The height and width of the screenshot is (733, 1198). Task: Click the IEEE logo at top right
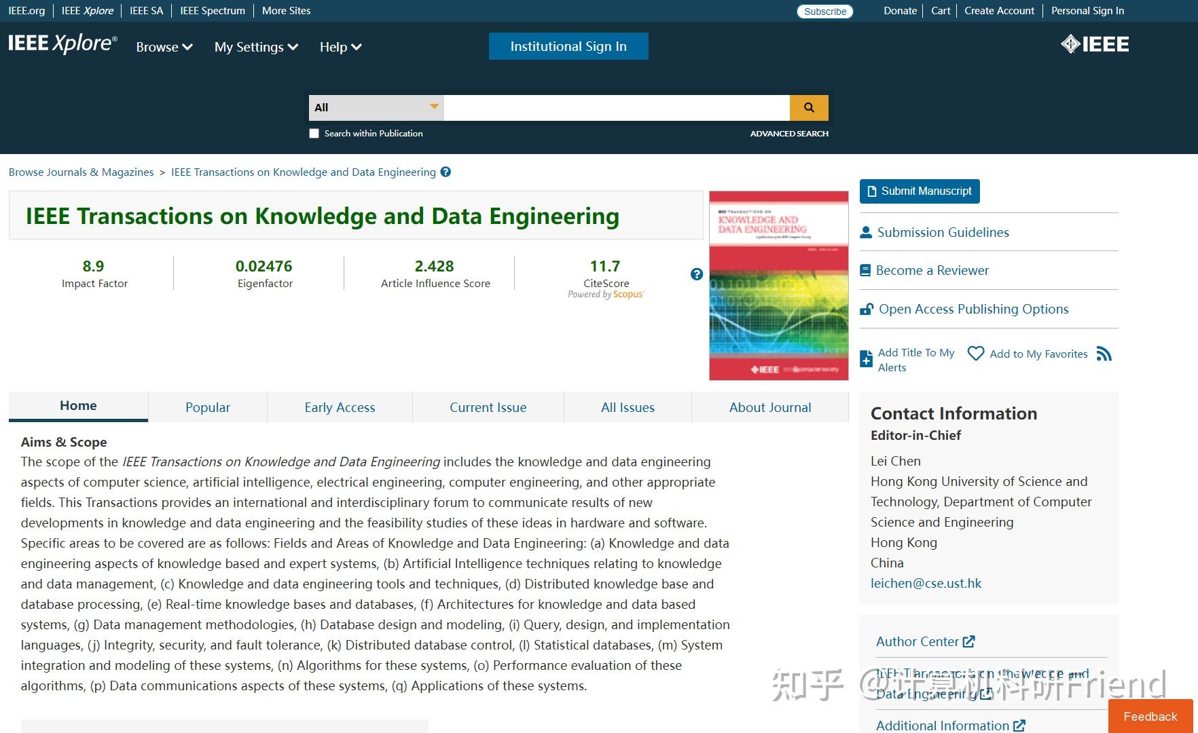(x=1095, y=44)
